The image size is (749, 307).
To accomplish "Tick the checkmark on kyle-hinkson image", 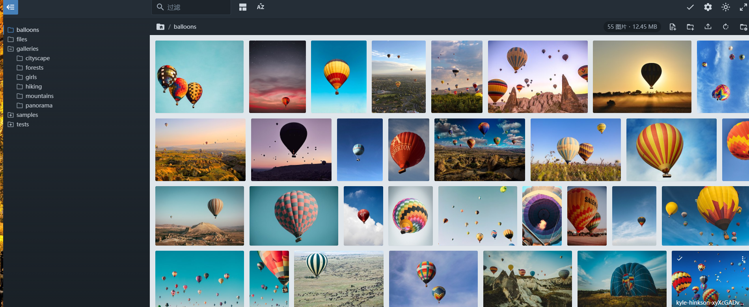I will (680, 259).
